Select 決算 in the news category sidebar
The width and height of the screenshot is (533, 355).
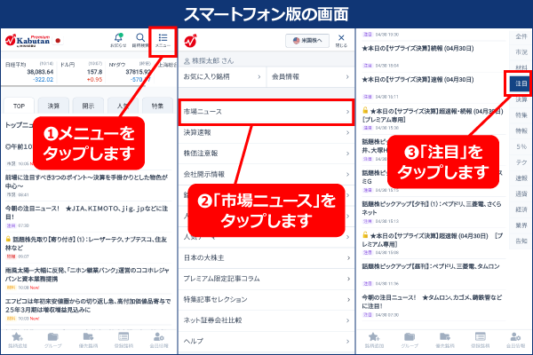coord(521,99)
